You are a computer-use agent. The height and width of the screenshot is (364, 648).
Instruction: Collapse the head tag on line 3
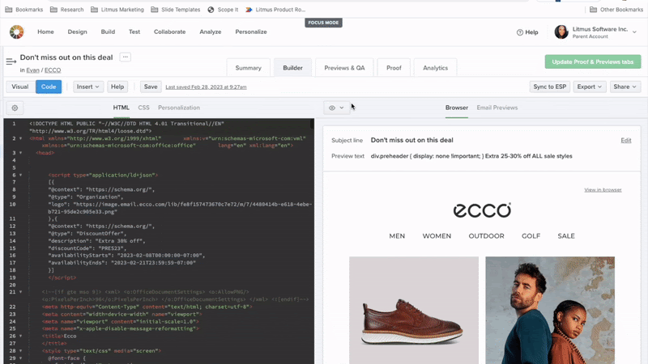[21, 153]
